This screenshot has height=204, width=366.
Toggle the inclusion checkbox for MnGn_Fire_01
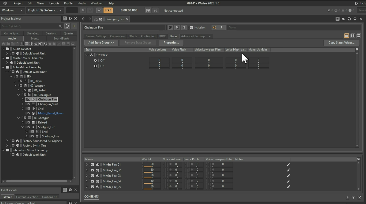(x=92, y=165)
